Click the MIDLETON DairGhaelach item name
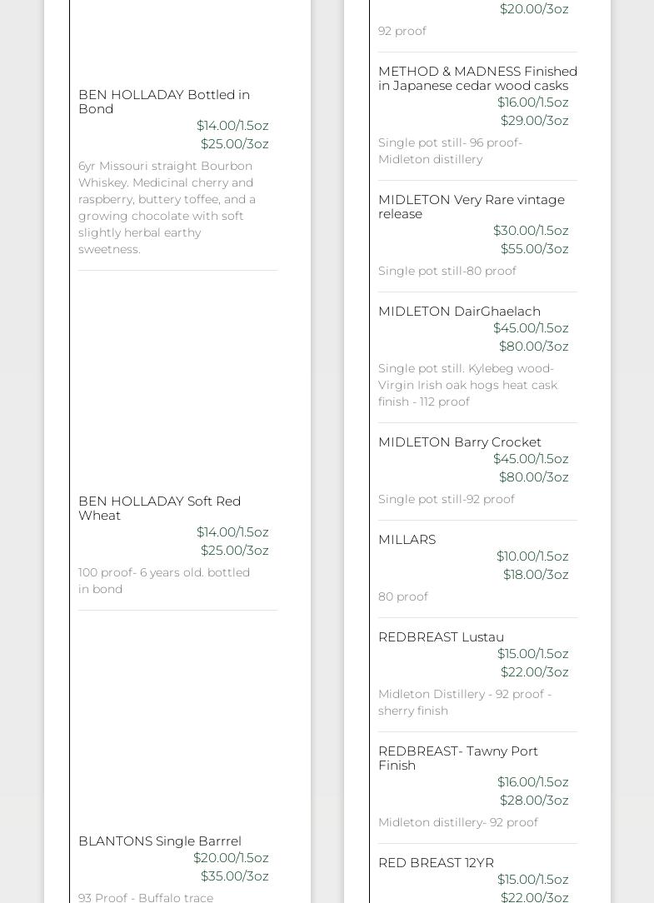 [459, 312]
